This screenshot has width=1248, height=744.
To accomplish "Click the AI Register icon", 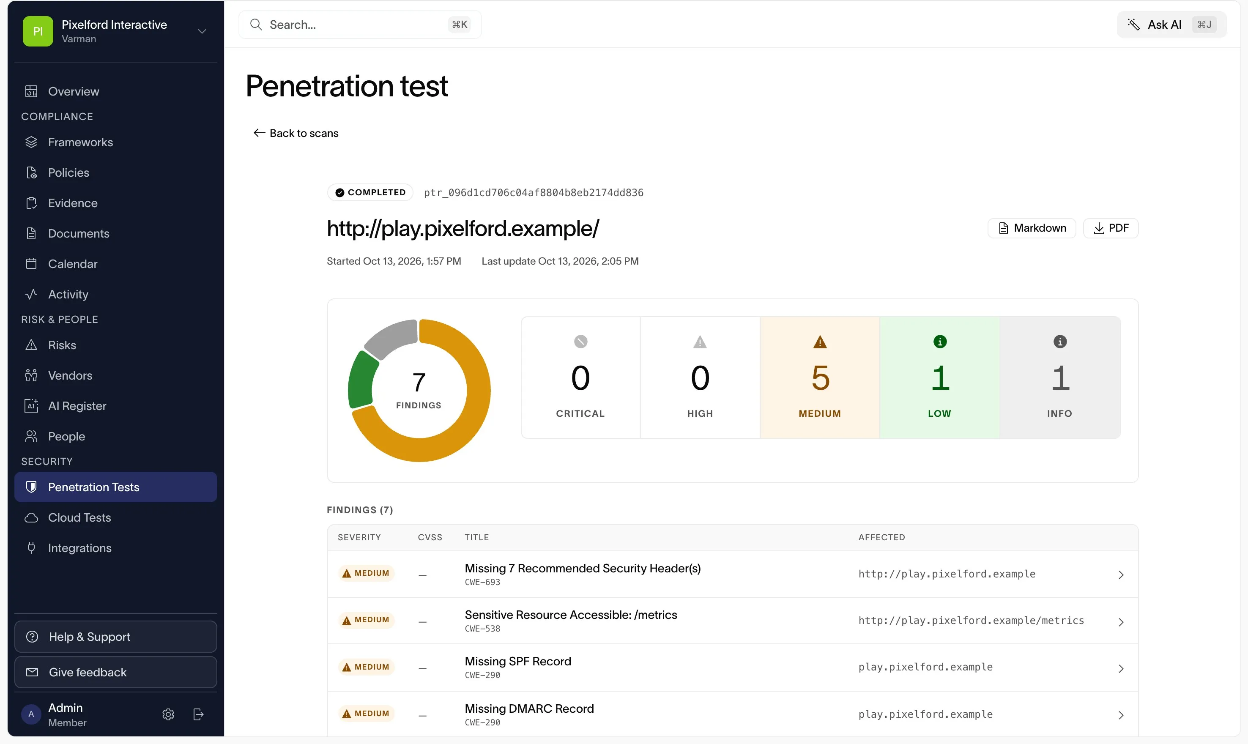I will coord(31,405).
